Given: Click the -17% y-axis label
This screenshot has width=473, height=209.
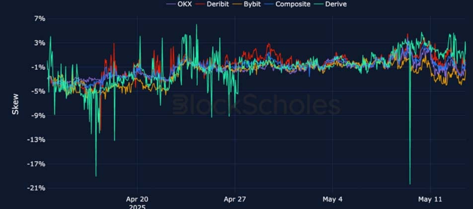Looking at the screenshot, I should 36,164.
